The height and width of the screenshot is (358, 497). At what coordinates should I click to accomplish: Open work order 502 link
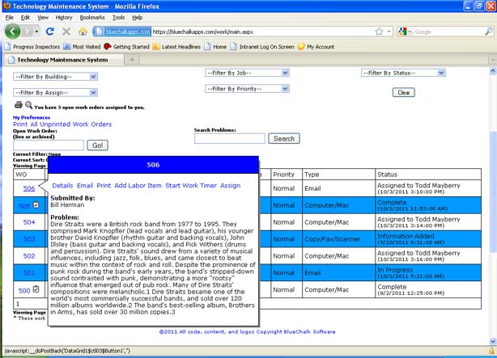[29, 256]
